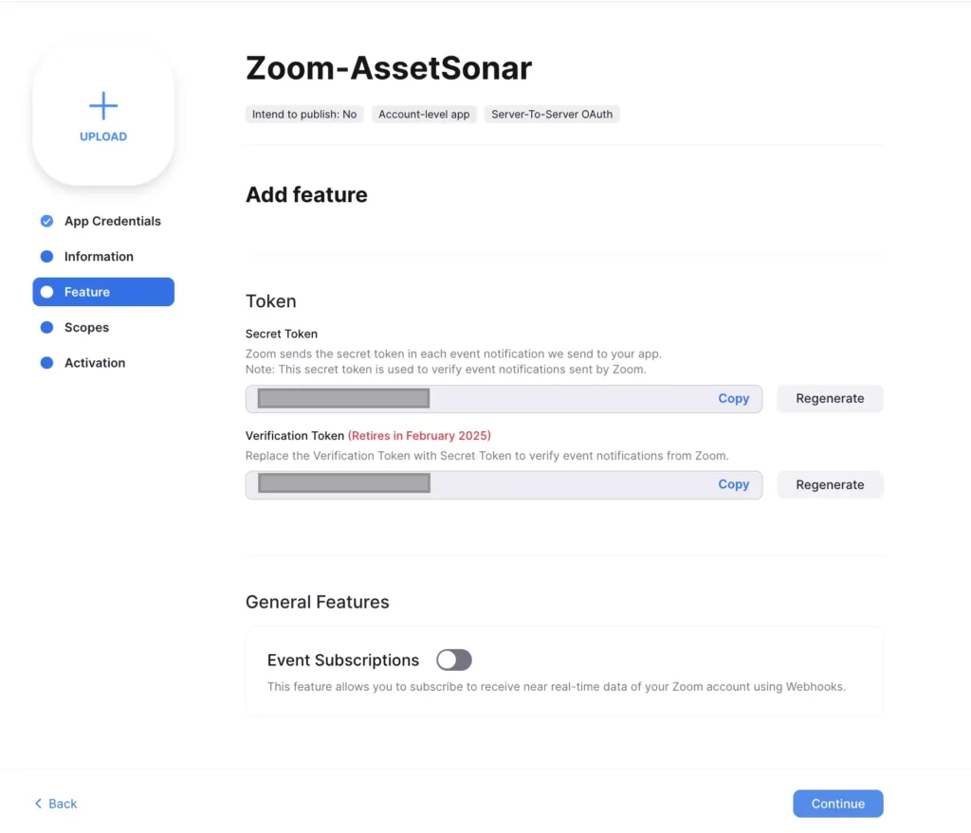Open the Information section
Viewport: 971px width, 833px height.
click(x=99, y=256)
